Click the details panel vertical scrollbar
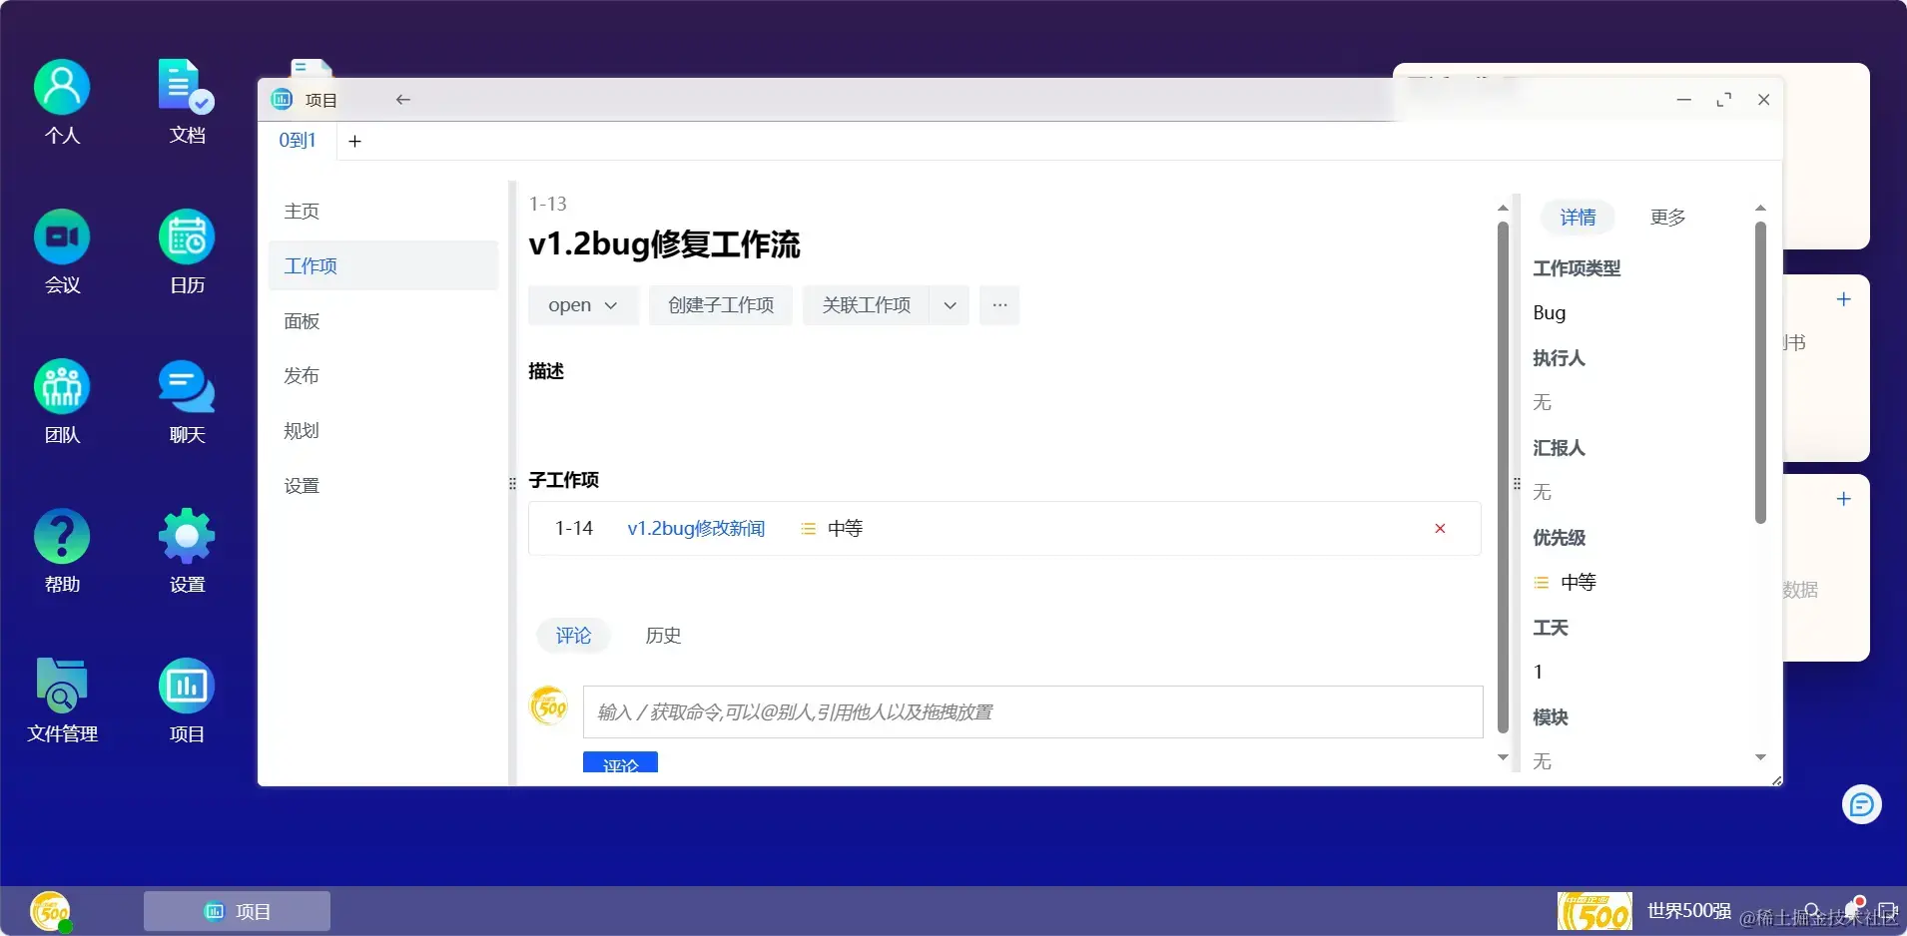The height and width of the screenshot is (936, 1907). click(x=1760, y=372)
